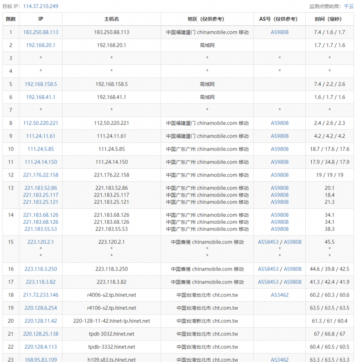Open IP link 221.176.22.158
Image resolution: width=356 pixels, height=362 pixels.
(41, 175)
